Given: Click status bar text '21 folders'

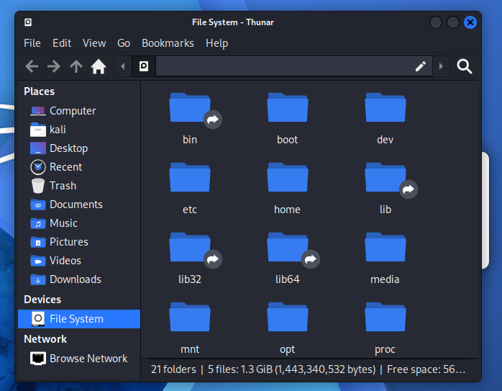Looking at the screenshot, I should 173,369.
